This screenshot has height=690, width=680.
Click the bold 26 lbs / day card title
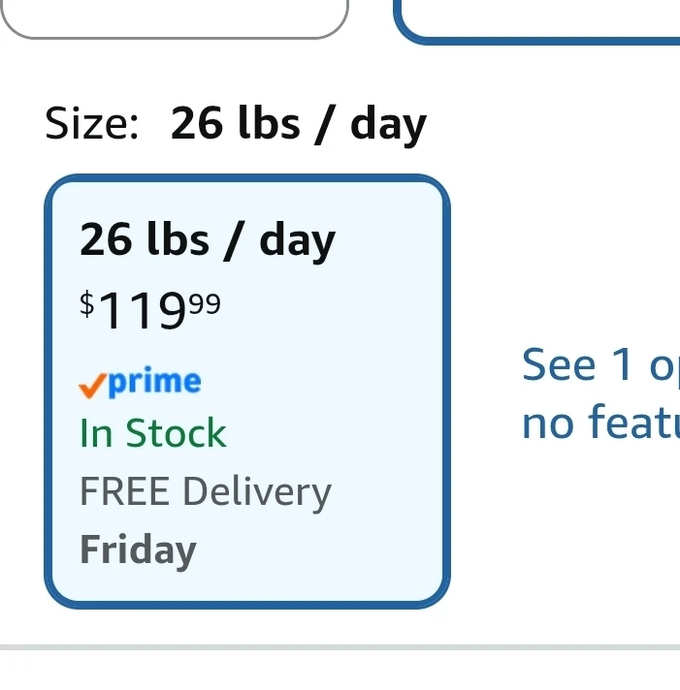[208, 240]
